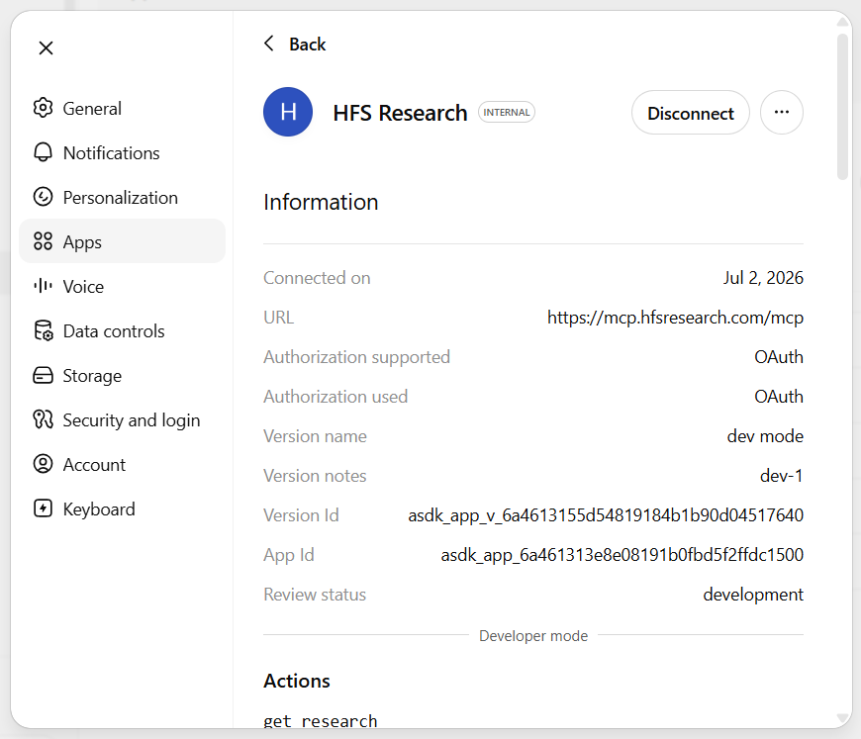Click the Personalization icon

tap(43, 197)
